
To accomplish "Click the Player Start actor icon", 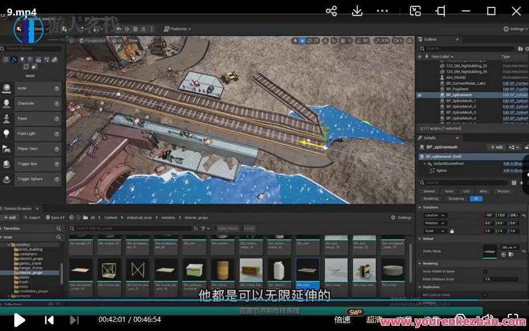I will click(7, 149).
